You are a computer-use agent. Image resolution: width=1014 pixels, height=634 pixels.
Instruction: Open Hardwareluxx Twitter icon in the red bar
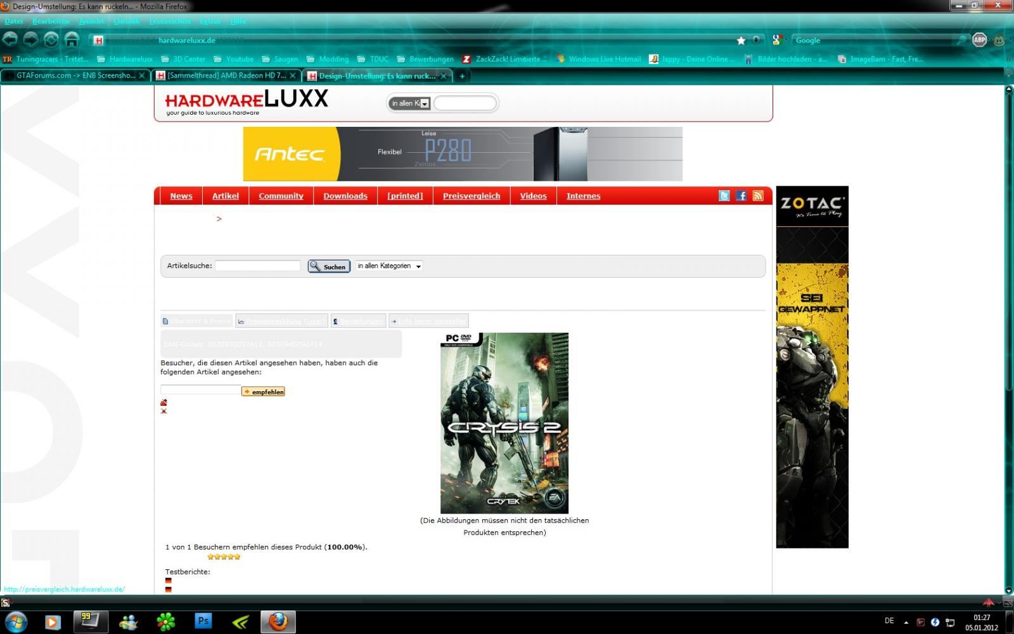[724, 196]
